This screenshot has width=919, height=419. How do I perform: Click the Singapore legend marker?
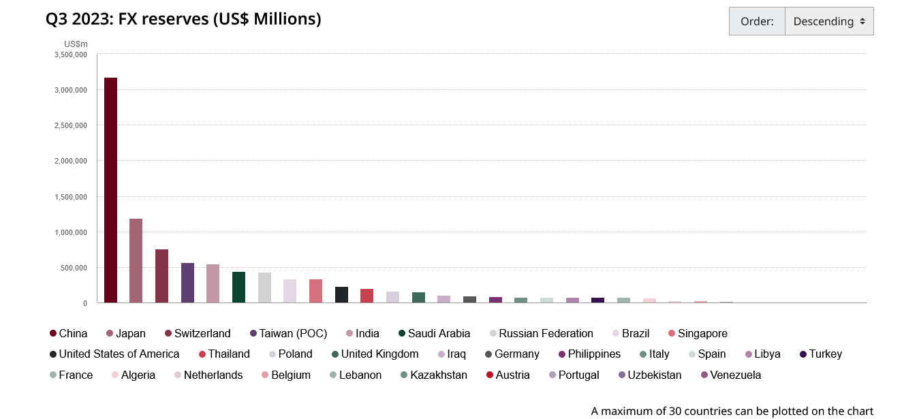tap(672, 334)
